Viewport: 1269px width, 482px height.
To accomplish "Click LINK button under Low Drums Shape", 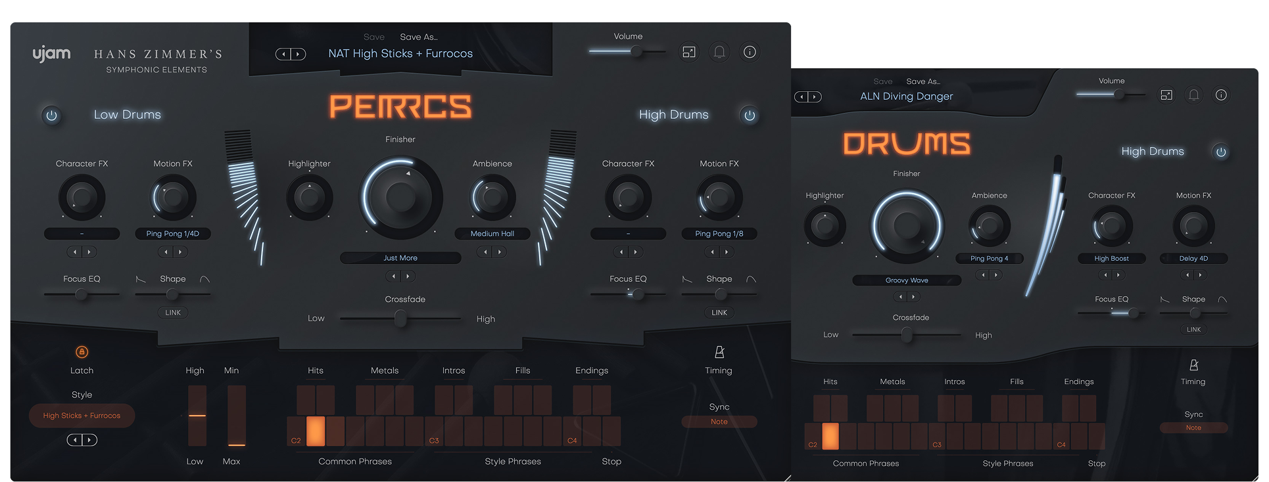I will 173,313.
